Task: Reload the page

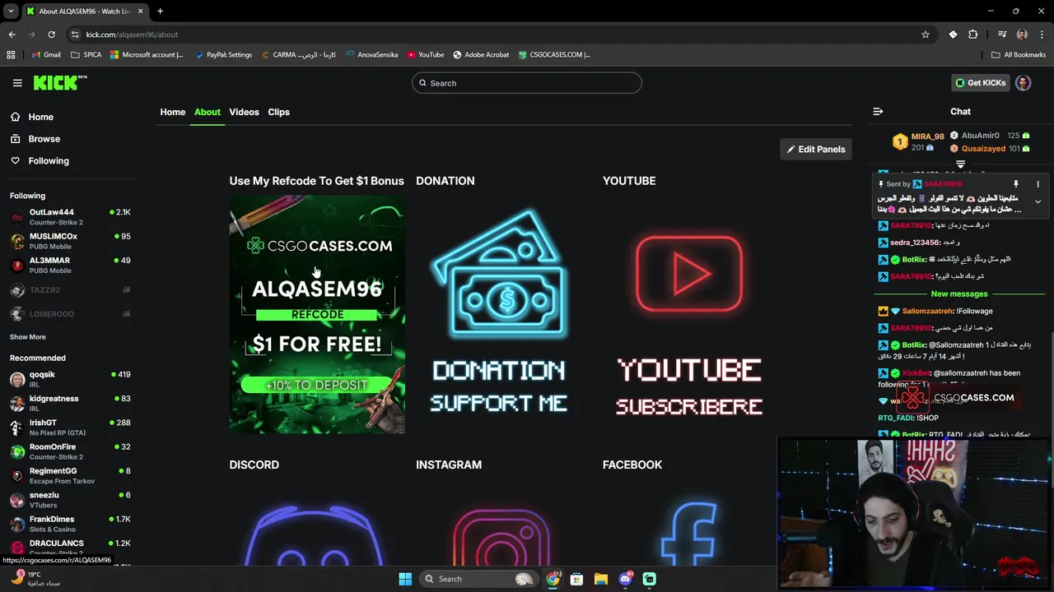Action: click(51, 35)
